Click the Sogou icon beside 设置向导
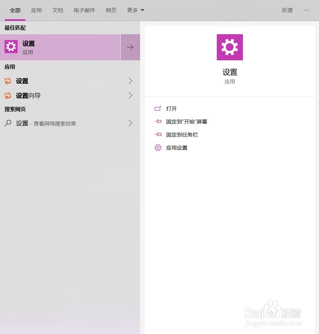This screenshot has height=334, width=319. click(x=8, y=95)
